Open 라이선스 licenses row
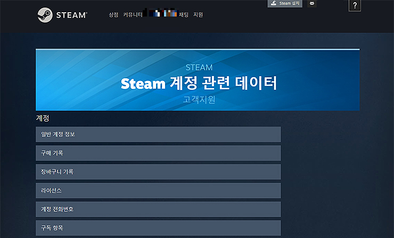 point(158,191)
